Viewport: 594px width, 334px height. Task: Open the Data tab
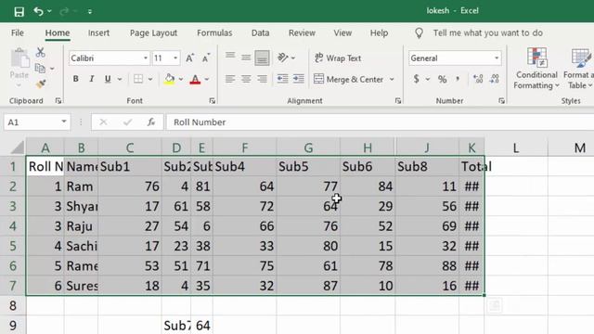point(260,33)
